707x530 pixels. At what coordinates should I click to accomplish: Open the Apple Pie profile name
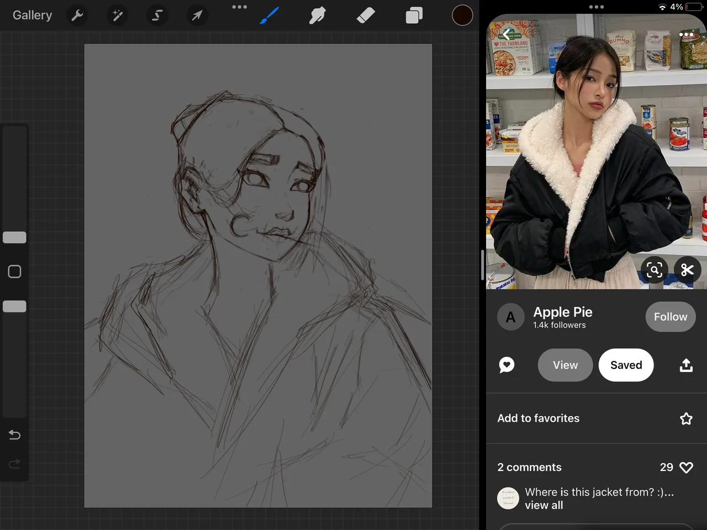563,312
